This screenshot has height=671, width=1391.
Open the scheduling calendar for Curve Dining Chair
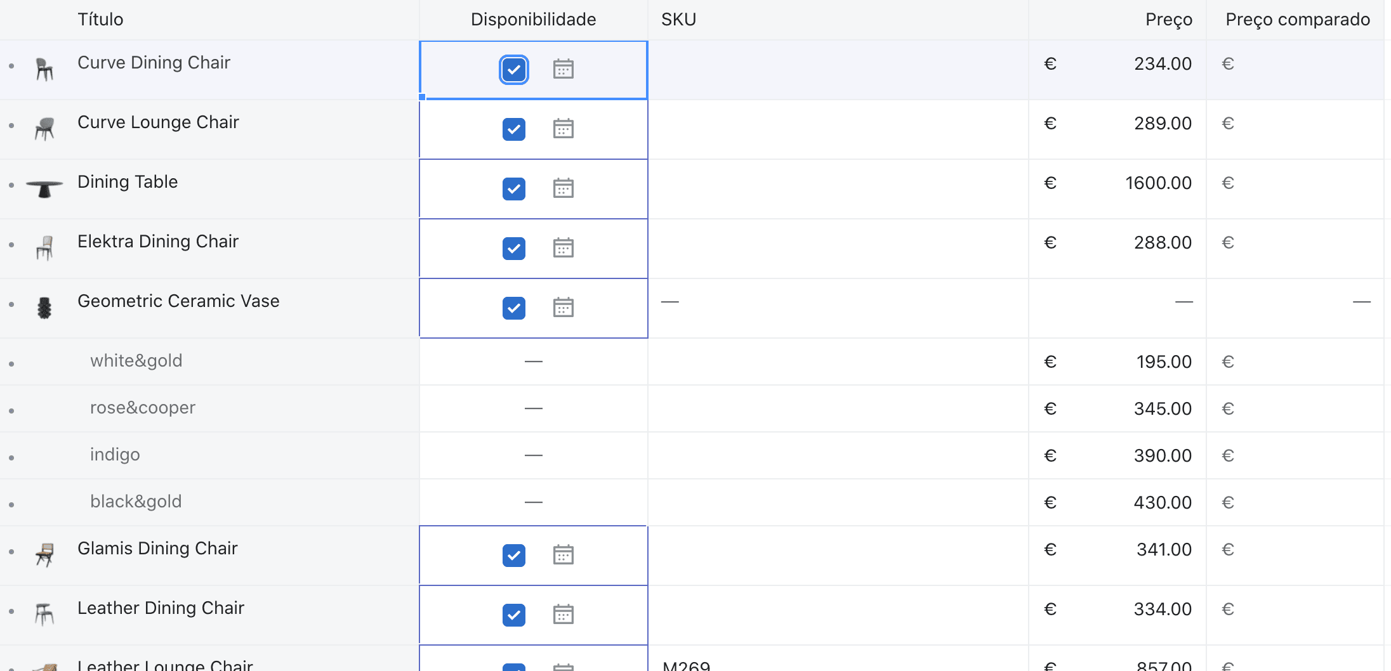[x=564, y=70]
